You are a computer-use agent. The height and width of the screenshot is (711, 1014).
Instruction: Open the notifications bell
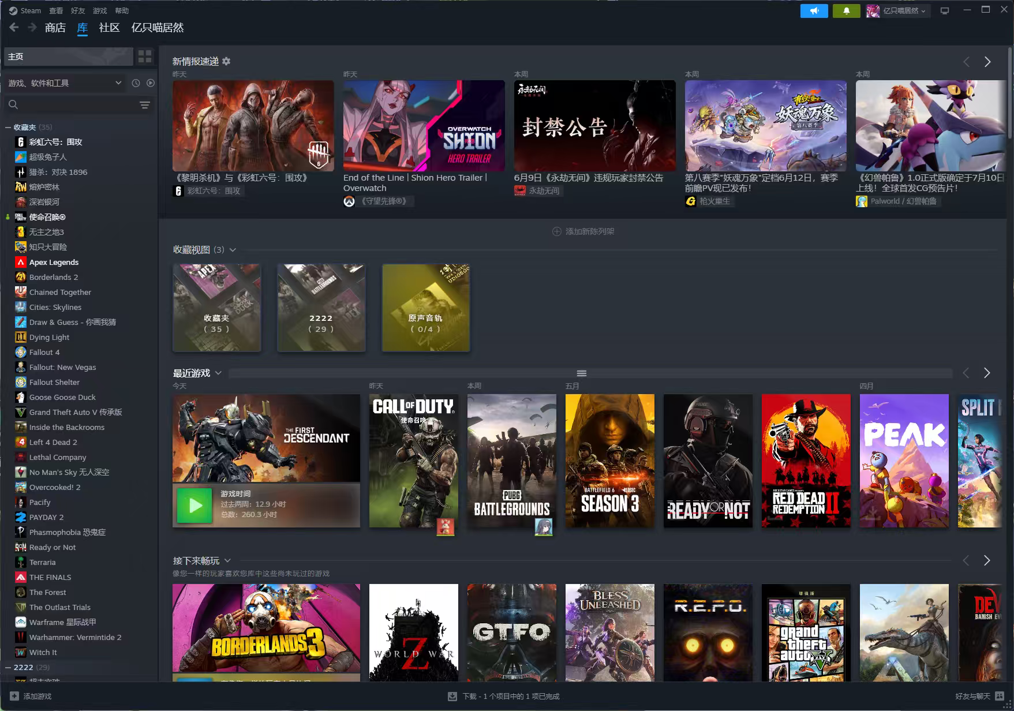pos(847,10)
